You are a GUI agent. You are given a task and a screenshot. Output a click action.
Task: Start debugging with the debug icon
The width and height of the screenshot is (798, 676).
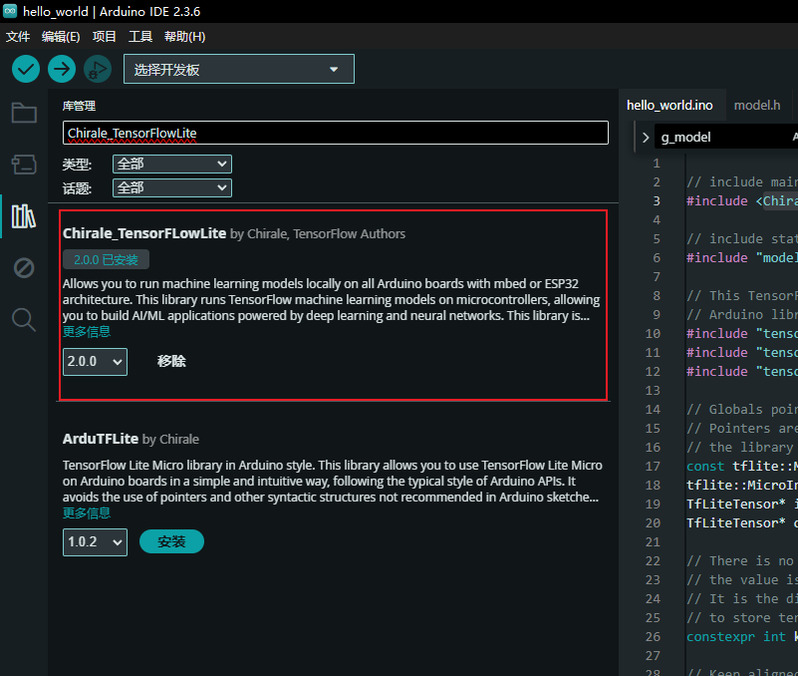pos(98,69)
